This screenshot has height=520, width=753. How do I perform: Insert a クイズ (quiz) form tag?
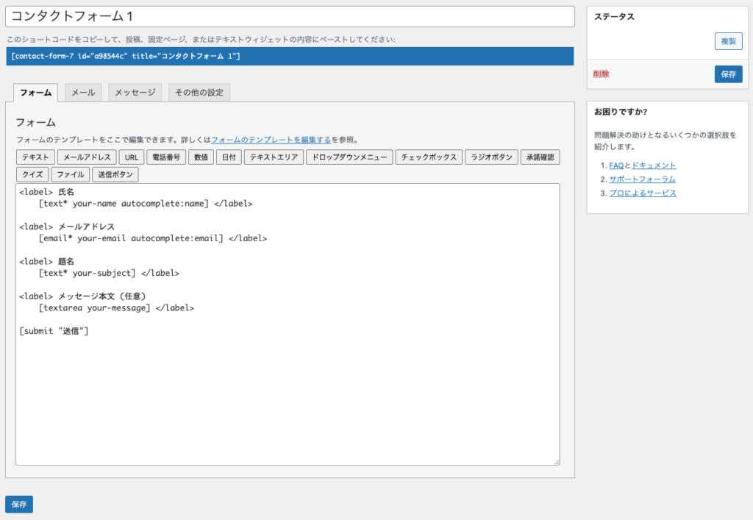(32, 174)
